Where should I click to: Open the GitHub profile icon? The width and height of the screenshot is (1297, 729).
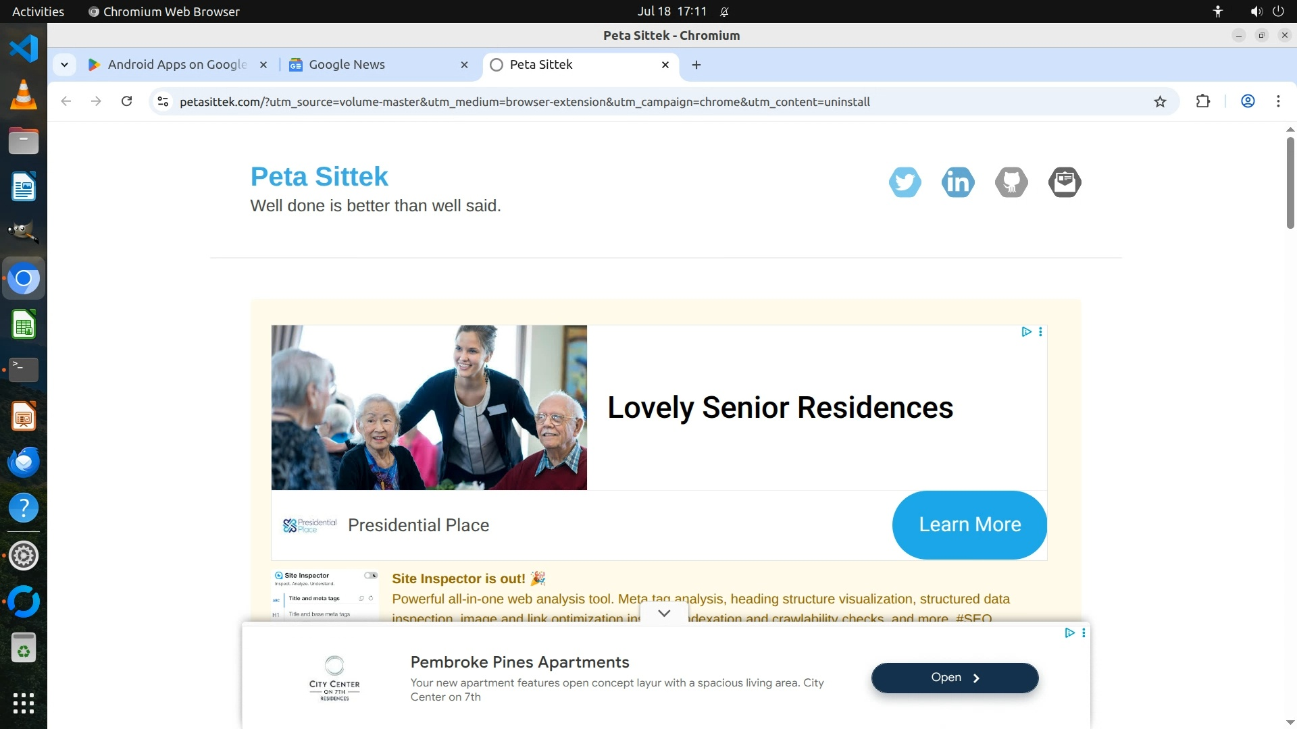(x=1011, y=182)
